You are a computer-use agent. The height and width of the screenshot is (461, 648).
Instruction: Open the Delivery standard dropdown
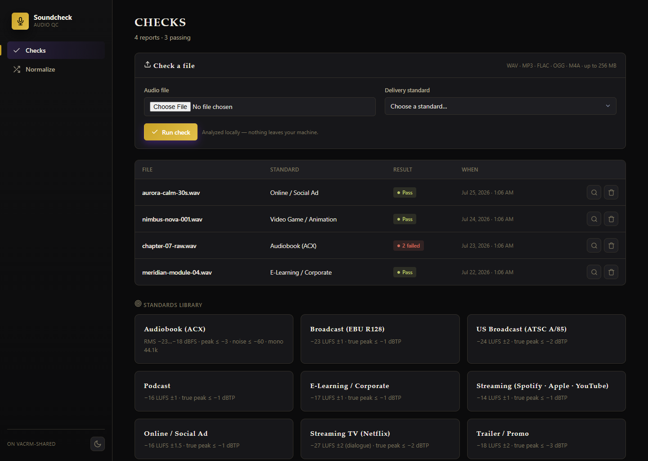[500, 106]
